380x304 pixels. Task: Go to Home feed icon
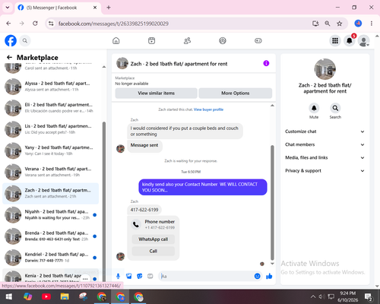(116, 40)
